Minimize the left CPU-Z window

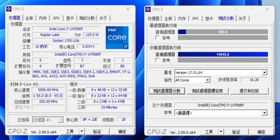click(97, 9)
